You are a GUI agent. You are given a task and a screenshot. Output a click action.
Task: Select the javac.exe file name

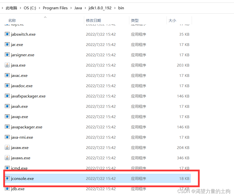pyautogui.click(x=19, y=75)
